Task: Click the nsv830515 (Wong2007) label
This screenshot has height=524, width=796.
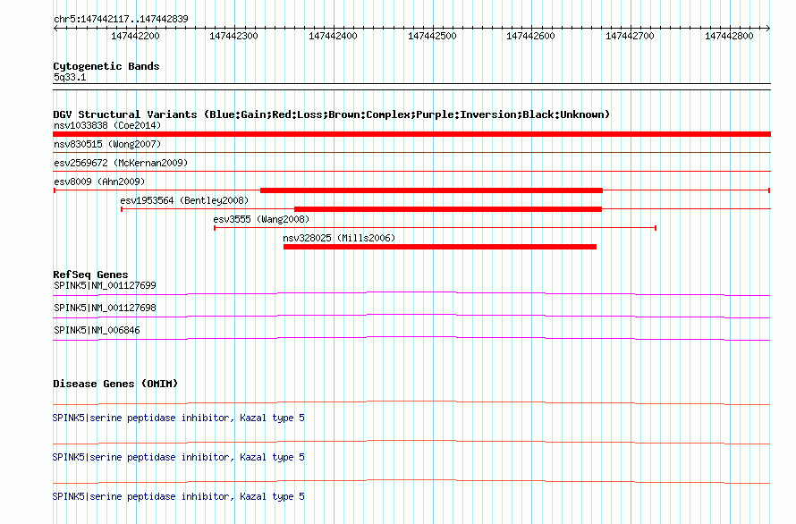Action: (107, 144)
